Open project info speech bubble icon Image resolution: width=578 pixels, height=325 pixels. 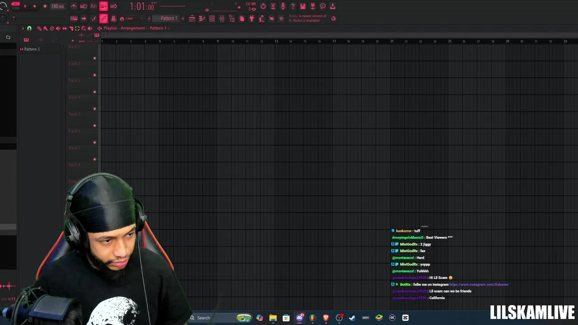(323, 6)
